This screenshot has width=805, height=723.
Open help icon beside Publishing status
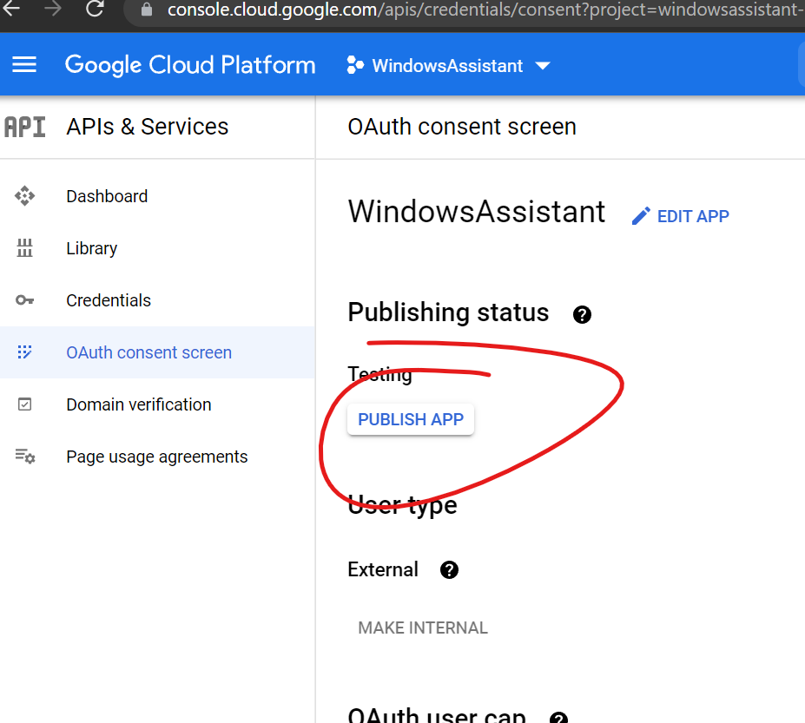[x=582, y=314]
